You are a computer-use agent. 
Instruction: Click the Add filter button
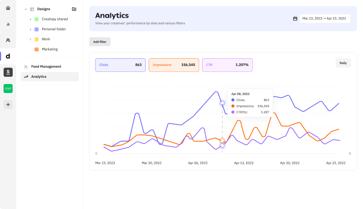click(x=100, y=42)
